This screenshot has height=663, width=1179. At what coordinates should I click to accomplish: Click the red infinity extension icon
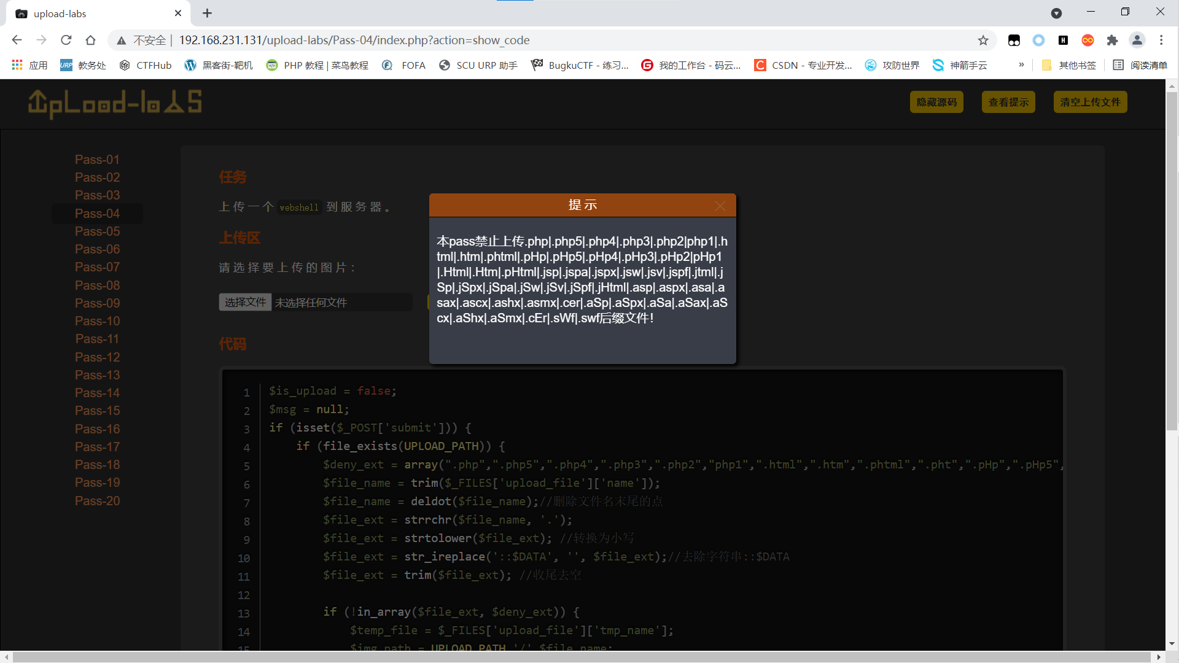(x=1088, y=40)
